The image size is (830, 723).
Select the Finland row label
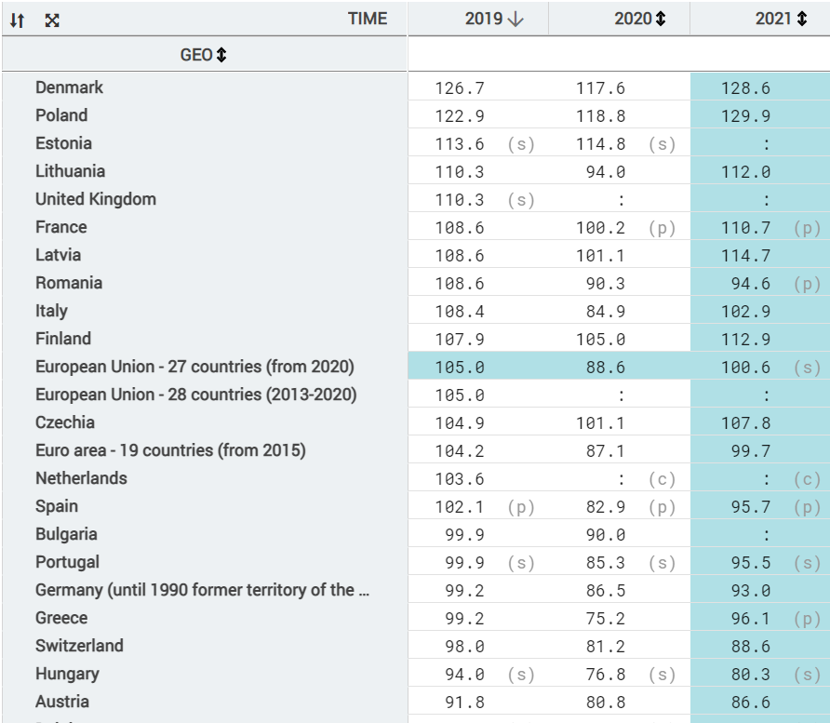(63, 339)
